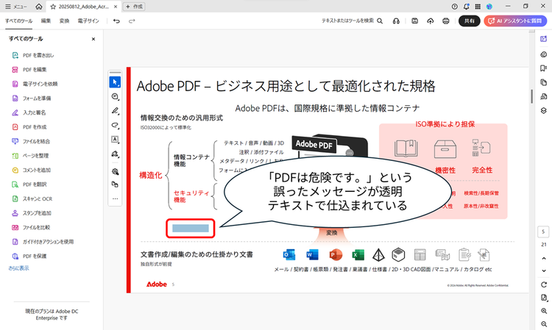552x330 pixels.
Task: Select the arrow selection tool
Action: (x=115, y=82)
